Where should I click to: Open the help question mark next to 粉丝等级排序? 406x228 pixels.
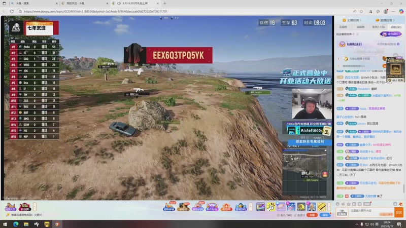pos(357,34)
